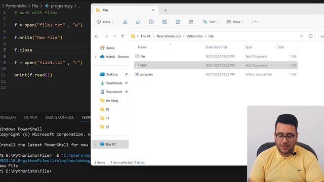
Task: Open the See more three-dots menu
Action: click(x=255, y=22)
